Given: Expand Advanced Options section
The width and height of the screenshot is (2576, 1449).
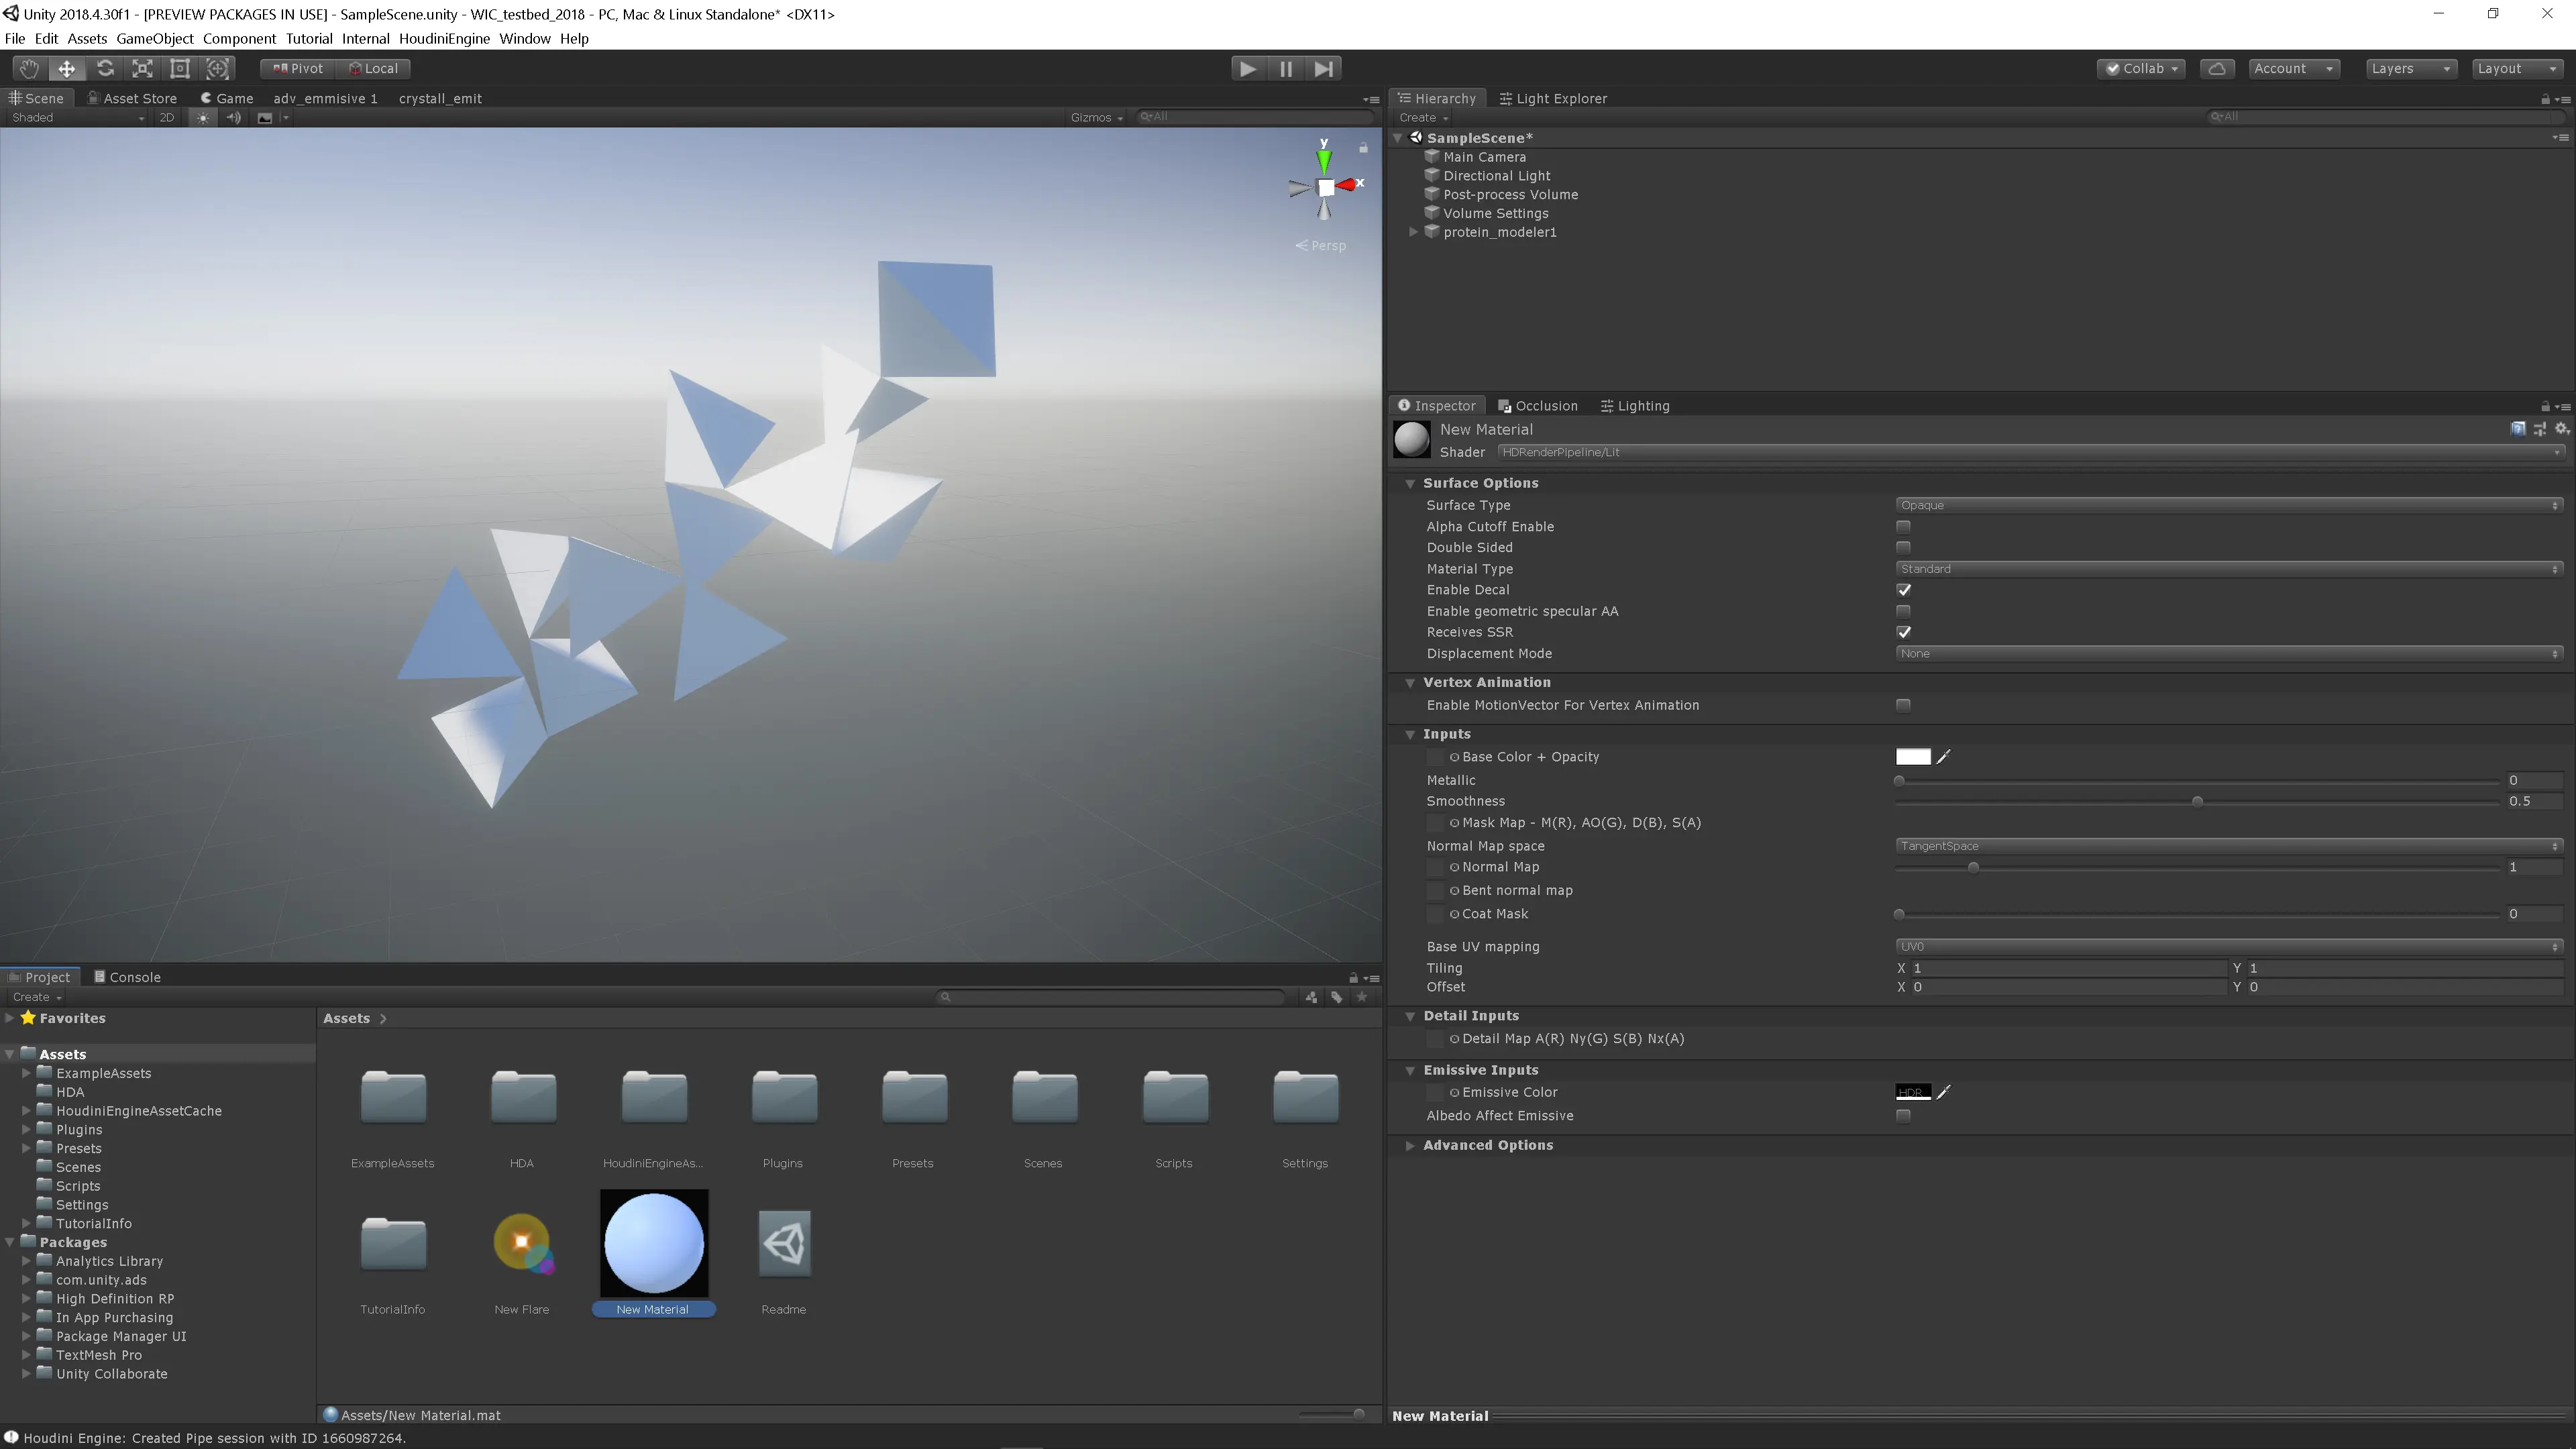Looking at the screenshot, I should [1410, 1146].
